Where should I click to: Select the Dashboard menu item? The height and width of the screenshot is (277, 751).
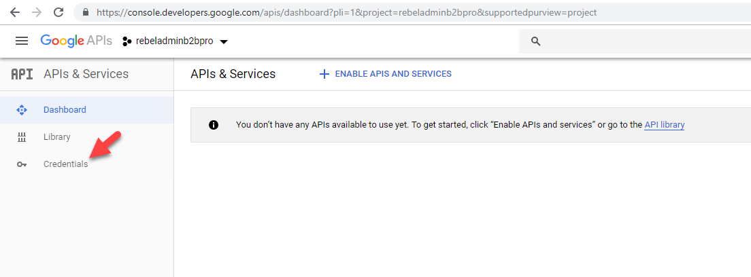tap(86, 110)
